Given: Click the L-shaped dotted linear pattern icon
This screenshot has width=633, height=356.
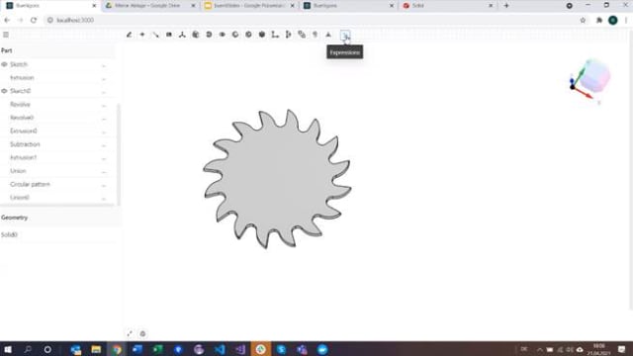Looking at the screenshot, I should [275, 35].
